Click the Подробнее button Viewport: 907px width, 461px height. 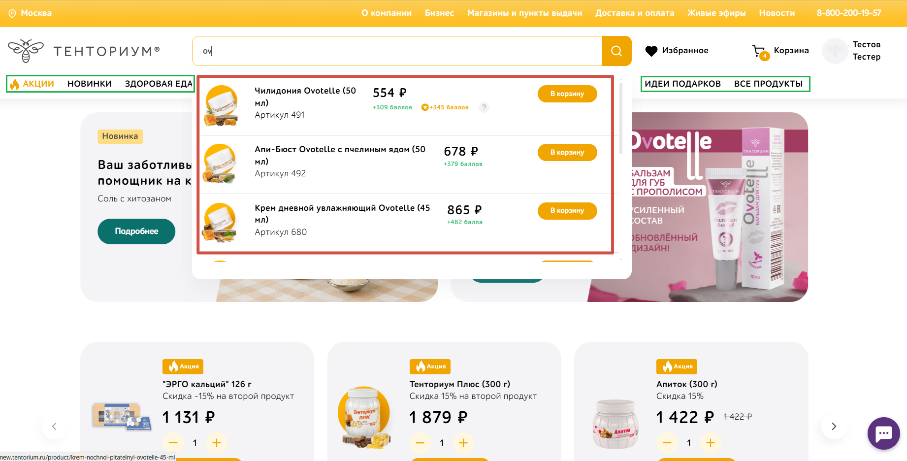[x=136, y=231]
